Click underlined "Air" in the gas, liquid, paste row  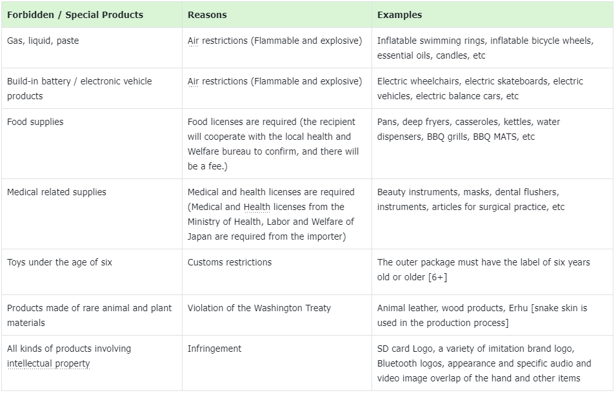(x=194, y=41)
